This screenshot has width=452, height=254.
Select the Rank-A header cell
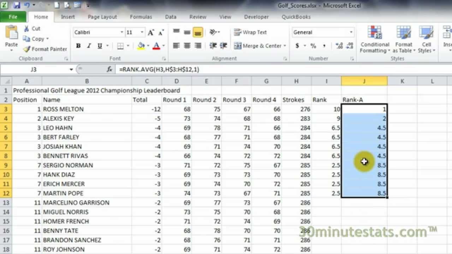click(x=364, y=100)
